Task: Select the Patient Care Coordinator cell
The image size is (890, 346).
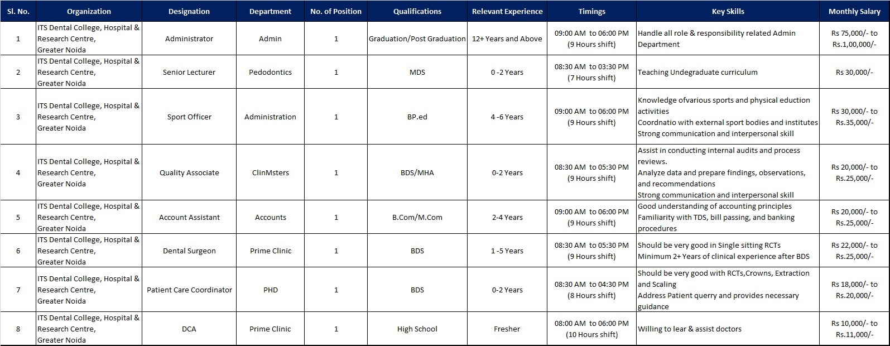Action: 189,290
